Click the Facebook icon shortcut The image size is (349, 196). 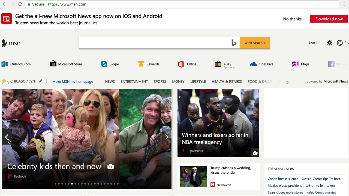[331, 64]
